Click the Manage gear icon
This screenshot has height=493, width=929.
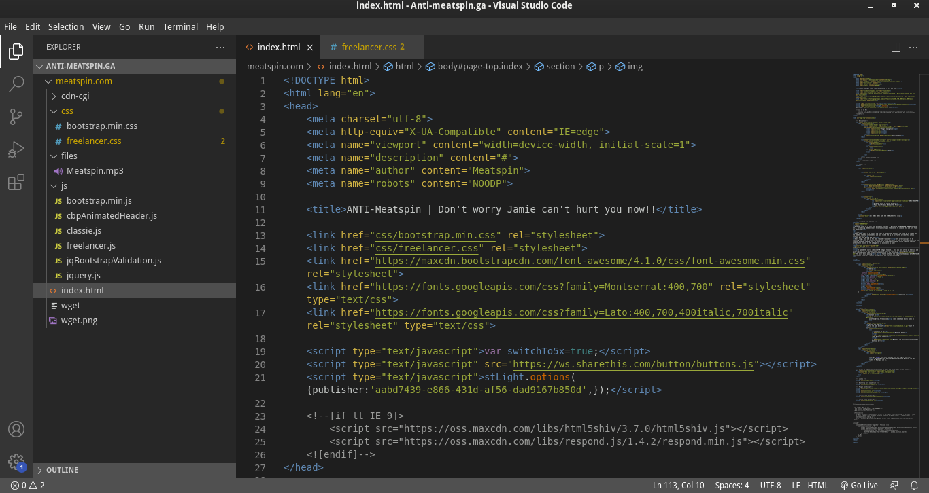click(x=16, y=462)
